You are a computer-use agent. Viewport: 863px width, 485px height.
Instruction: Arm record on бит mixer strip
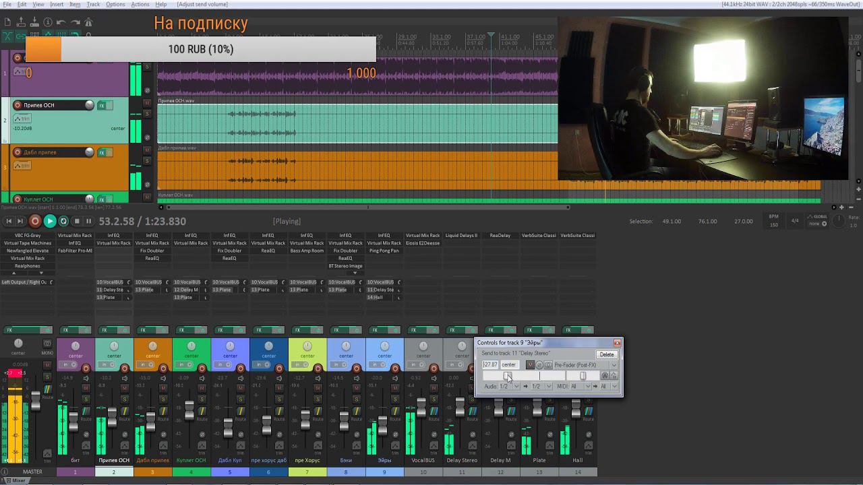click(x=86, y=368)
